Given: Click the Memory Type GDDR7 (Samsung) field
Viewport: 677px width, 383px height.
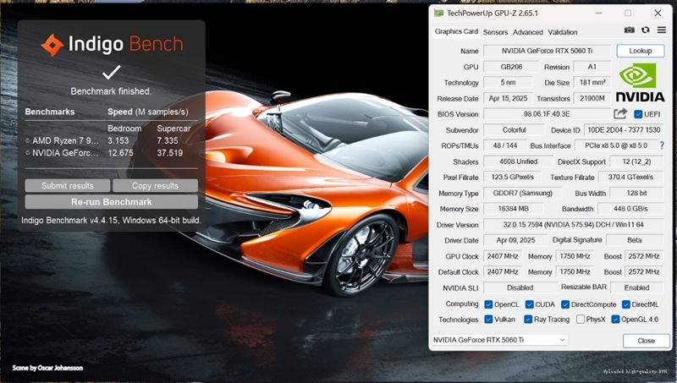Looking at the screenshot, I should tap(522, 194).
